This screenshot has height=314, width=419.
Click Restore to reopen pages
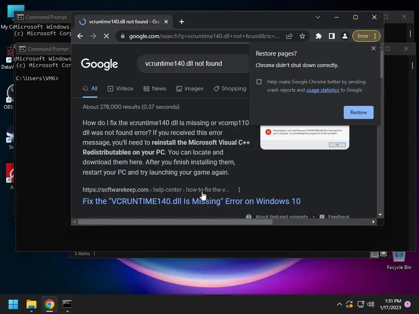358,112
